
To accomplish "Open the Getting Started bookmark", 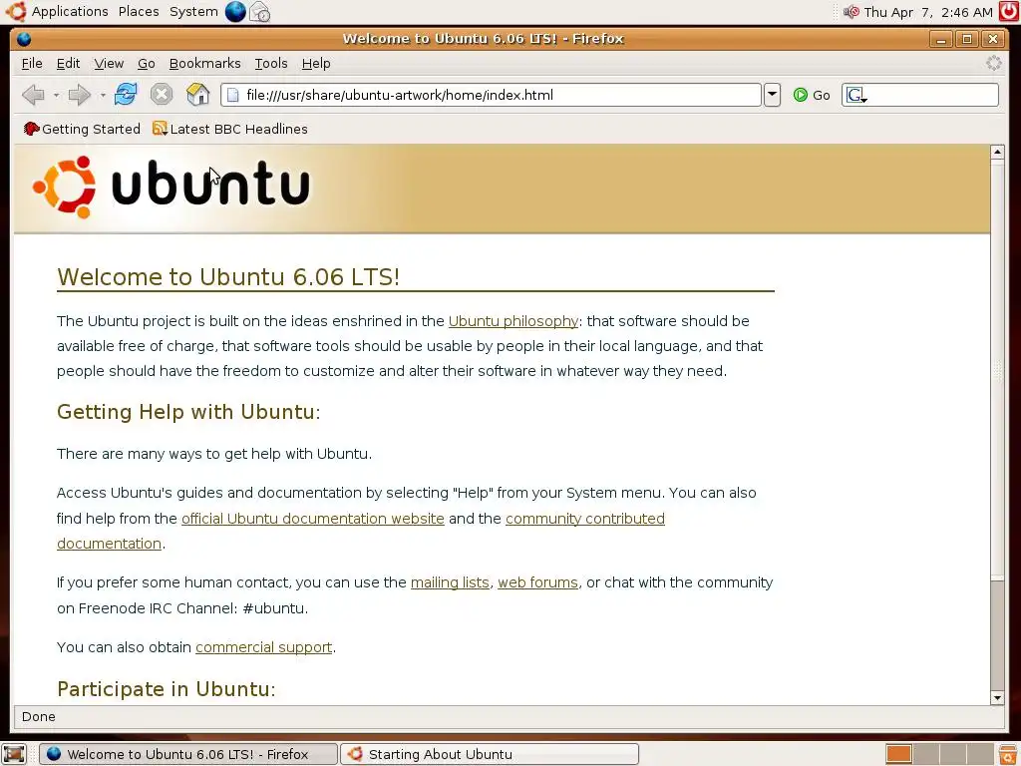I will (82, 129).
